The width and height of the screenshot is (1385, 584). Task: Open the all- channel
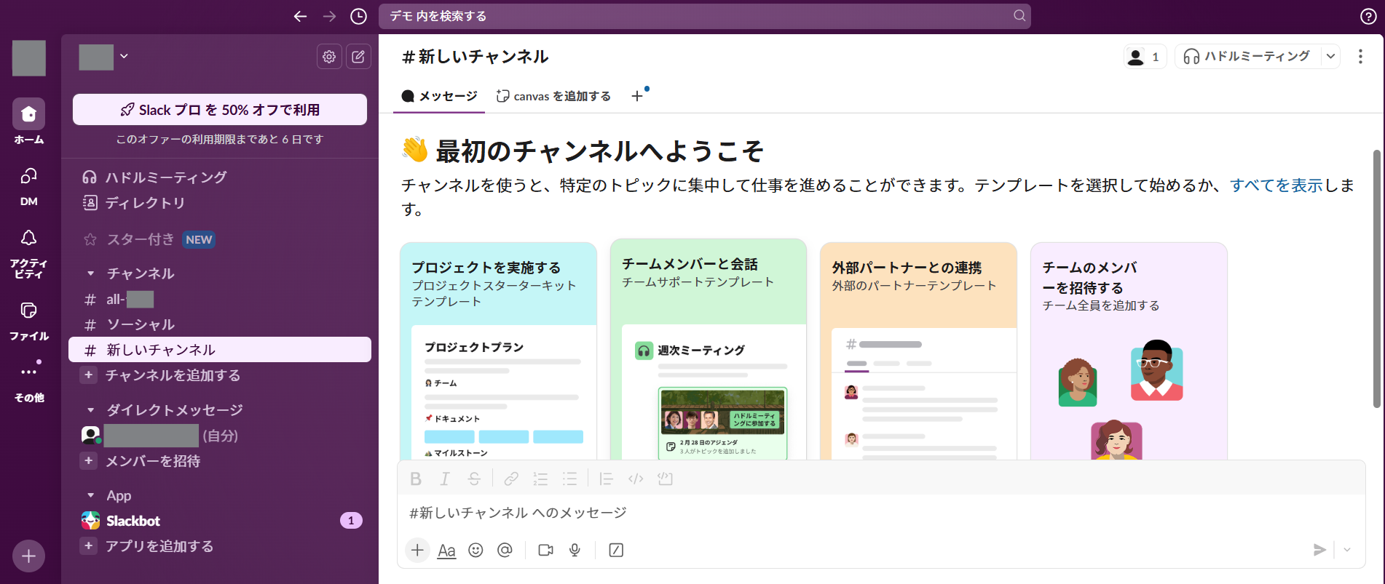tap(220, 299)
